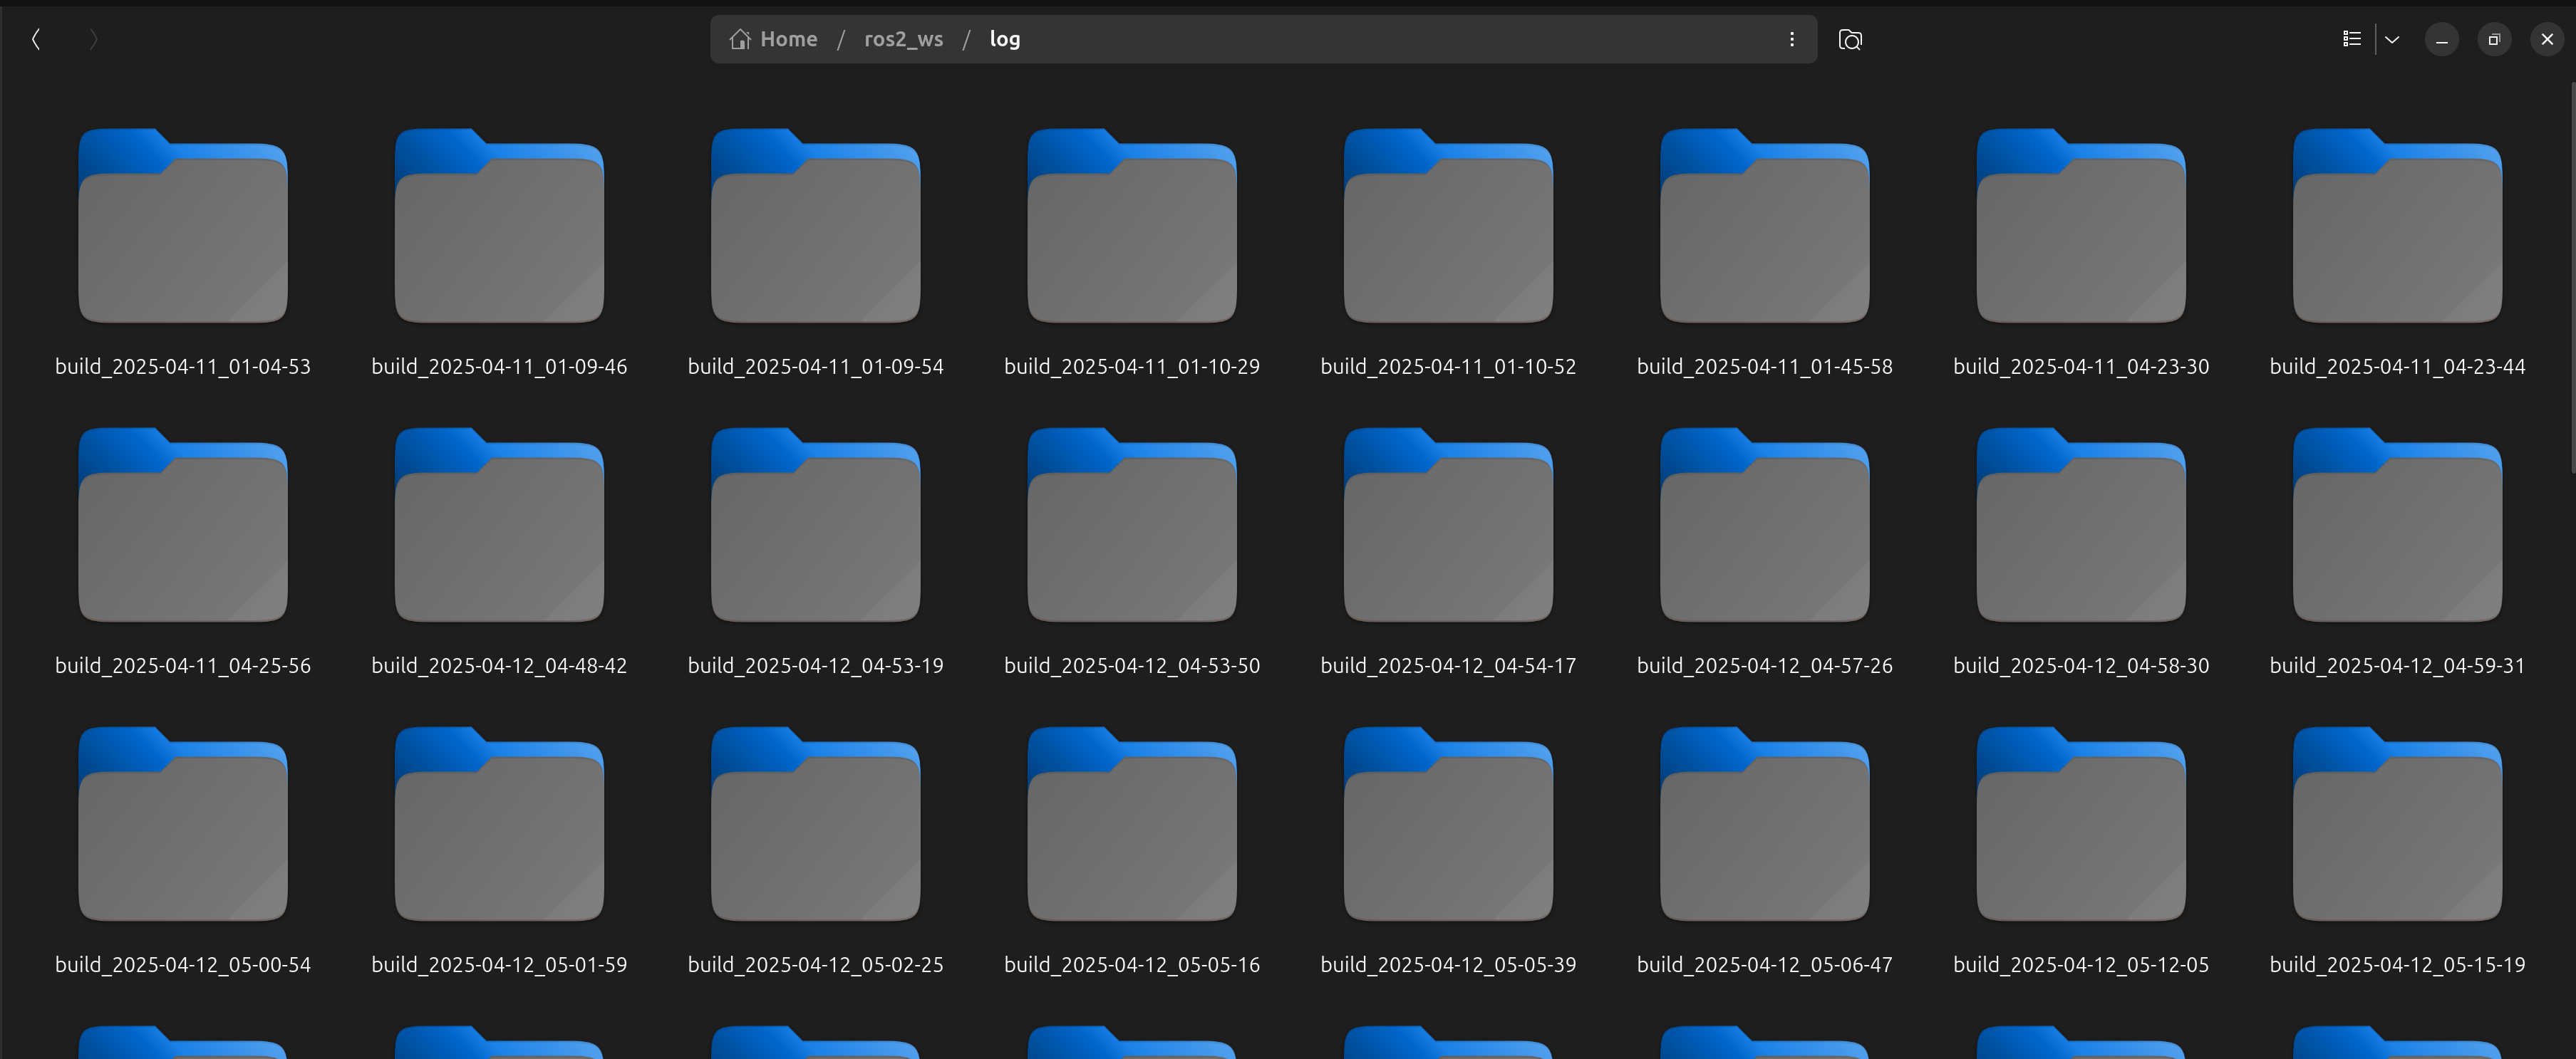Image resolution: width=2576 pixels, height=1059 pixels.
Task: Click the back navigation arrow
Action: pyautogui.click(x=36, y=39)
